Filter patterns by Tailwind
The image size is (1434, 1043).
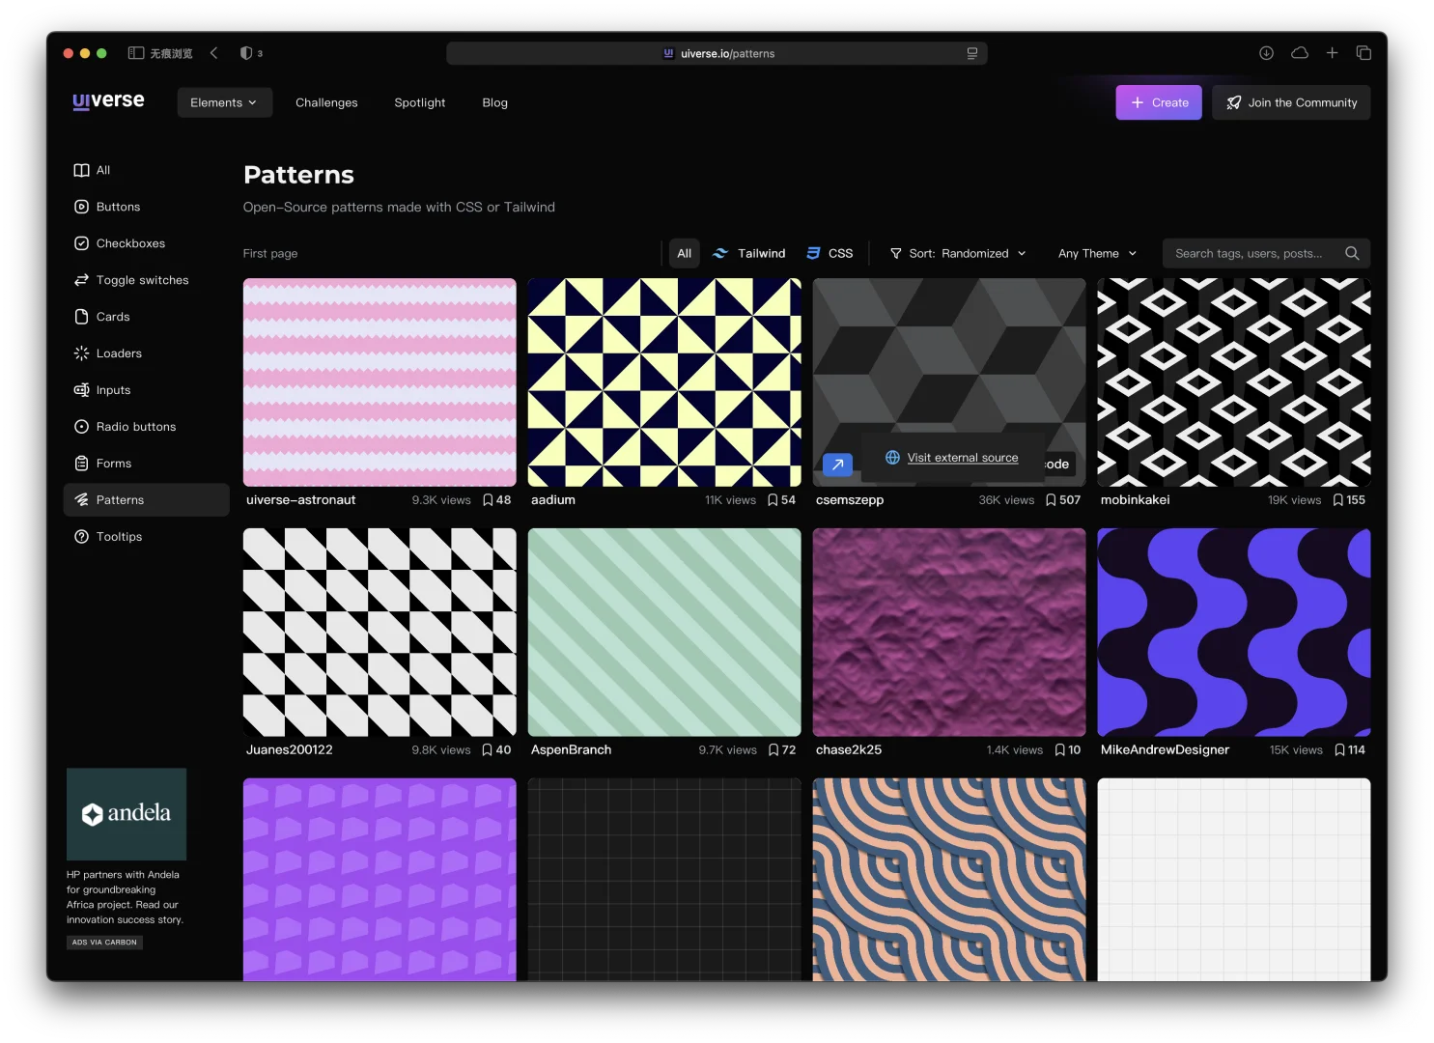[x=748, y=253]
